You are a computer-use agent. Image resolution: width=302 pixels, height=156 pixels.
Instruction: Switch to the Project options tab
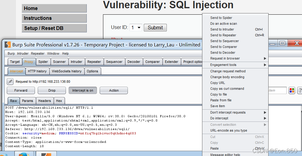tap(192, 62)
